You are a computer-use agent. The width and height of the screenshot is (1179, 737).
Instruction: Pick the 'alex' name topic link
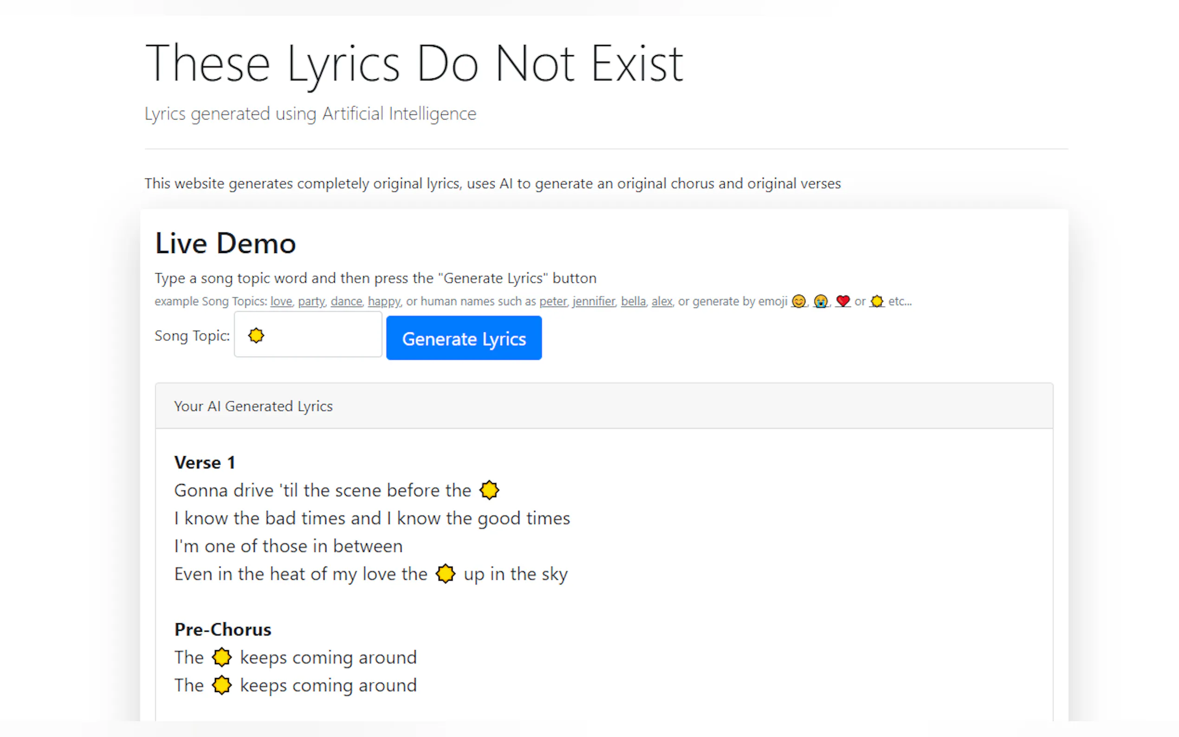click(661, 302)
